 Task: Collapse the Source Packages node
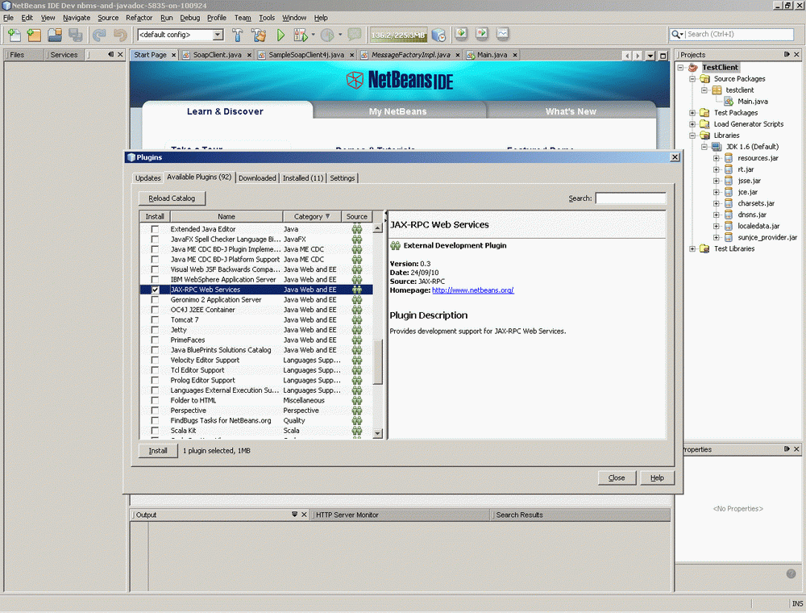[x=692, y=79]
